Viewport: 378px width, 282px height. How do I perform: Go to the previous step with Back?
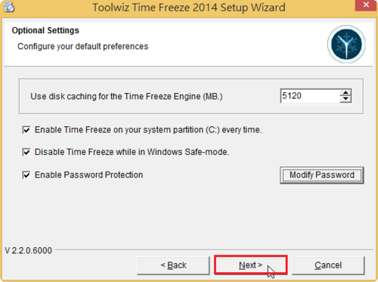click(173, 265)
